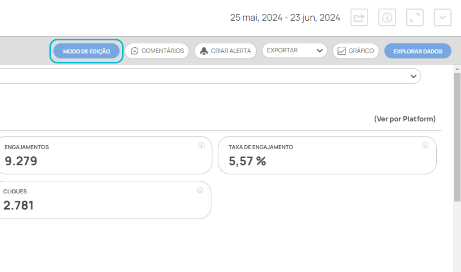Open the date range 25 mai - 23 jun
Image resolution: width=461 pixels, height=272 pixels.
coord(285,18)
